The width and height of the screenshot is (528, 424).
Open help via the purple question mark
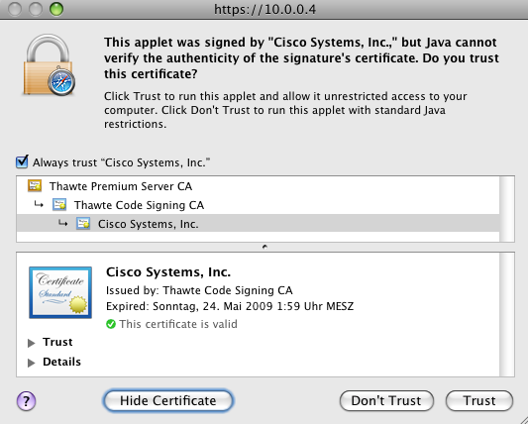click(26, 401)
